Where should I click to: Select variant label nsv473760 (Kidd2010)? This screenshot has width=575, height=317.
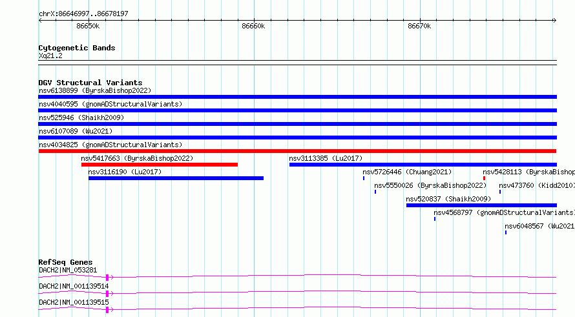537,185
